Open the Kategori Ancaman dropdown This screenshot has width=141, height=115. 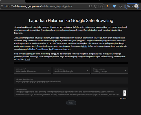click(x=109, y=70)
